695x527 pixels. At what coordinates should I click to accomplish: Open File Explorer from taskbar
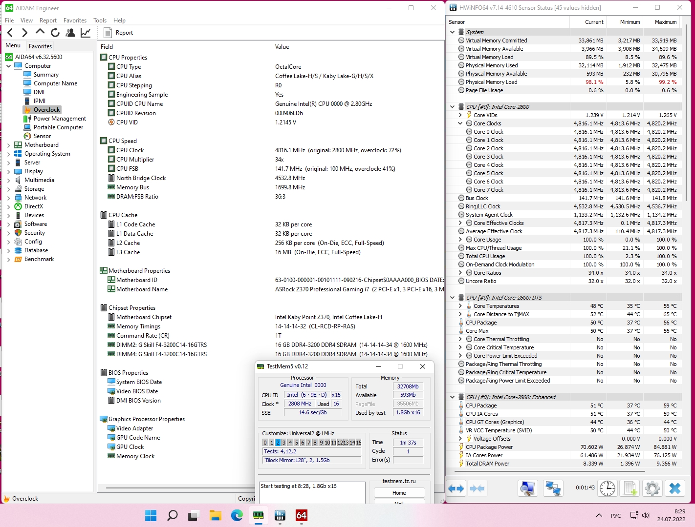point(216,515)
